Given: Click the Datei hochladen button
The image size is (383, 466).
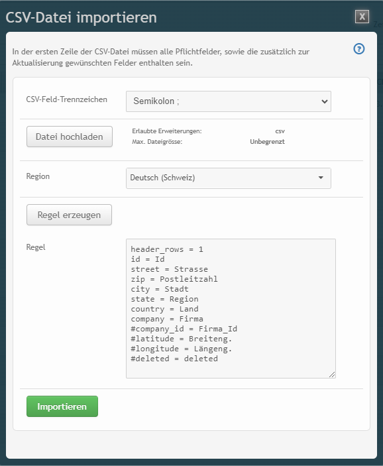Looking at the screenshot, I should 70,137.
